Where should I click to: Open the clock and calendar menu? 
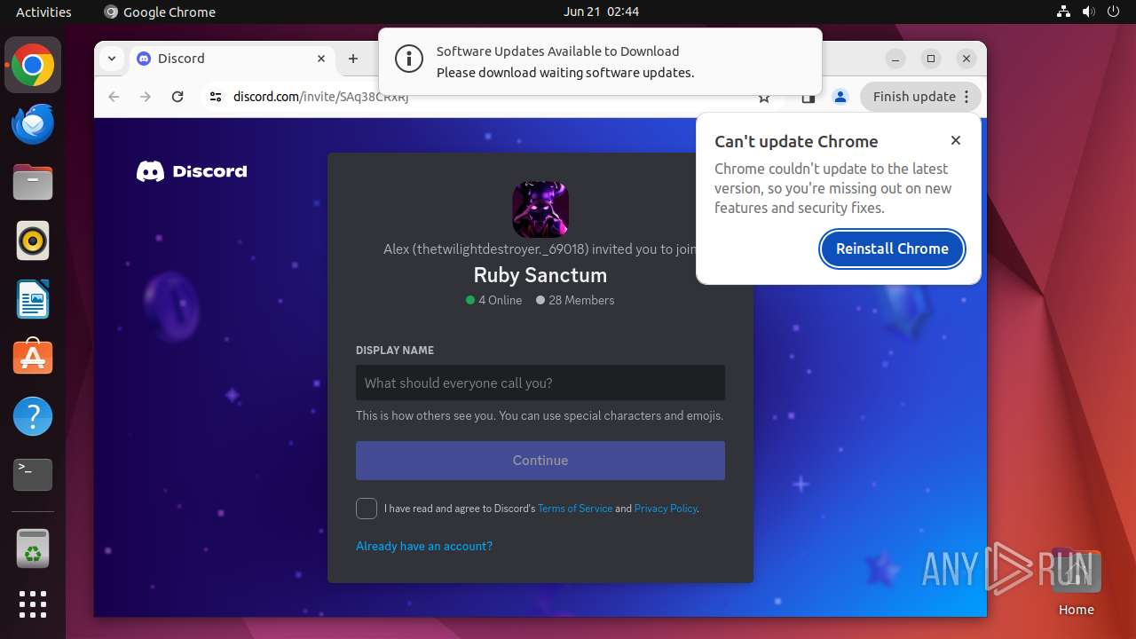click(x=601, y=12)
